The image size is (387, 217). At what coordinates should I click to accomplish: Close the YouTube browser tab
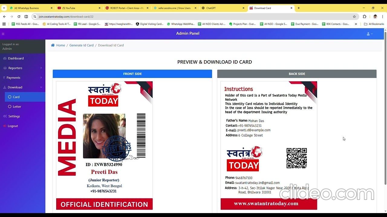click(100, 8)
